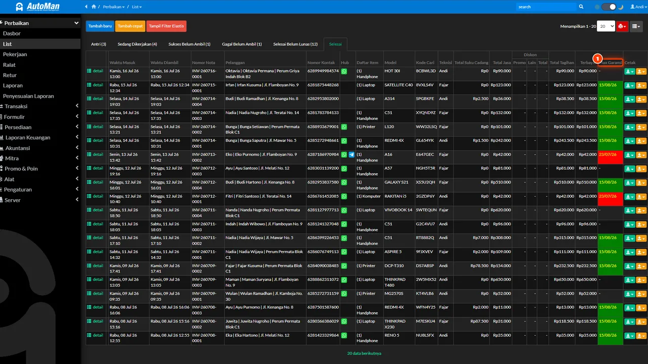Click the search magnifier icon
Image resolution: width=648 pixels, height=364 pixels.
(x=581, y=7)
